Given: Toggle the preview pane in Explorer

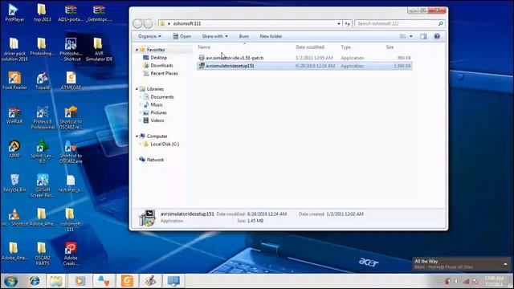Looking at the screenshot, I should (423, 36).
